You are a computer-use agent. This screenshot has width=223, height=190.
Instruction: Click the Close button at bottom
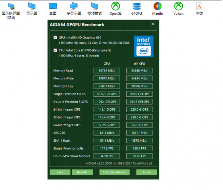[x=147, y=172]
